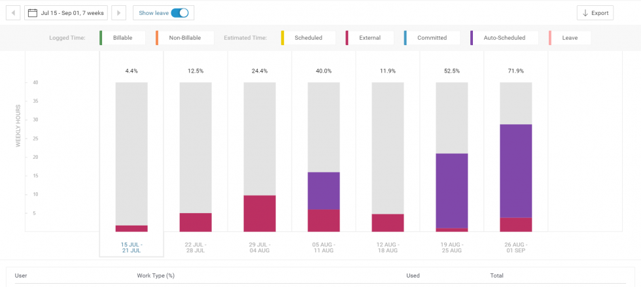Toggle Leave legend filter
The width and height of the screenshot is (641, 287).
[x=570, y=38]
